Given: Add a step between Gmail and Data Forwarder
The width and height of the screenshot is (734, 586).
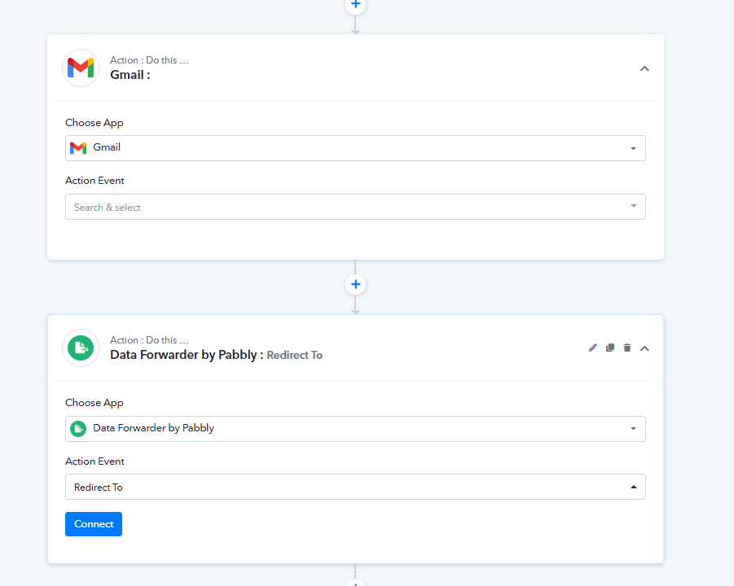Looking at the screenshot, I should coord(355,284).
